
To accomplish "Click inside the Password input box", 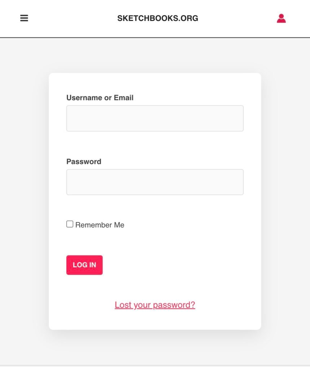I will tap(154, 182).
